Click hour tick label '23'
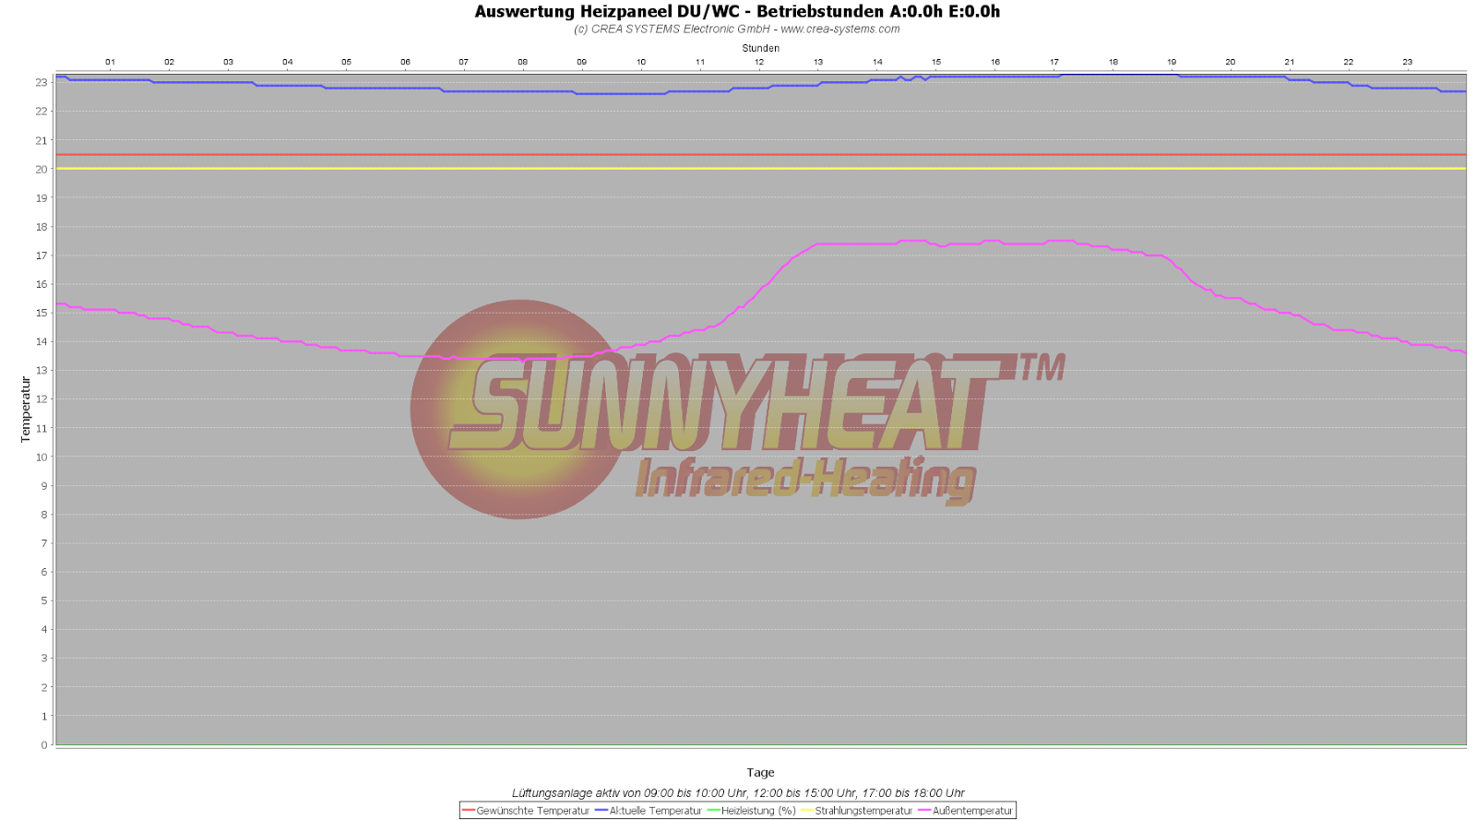 [1408, 62]
